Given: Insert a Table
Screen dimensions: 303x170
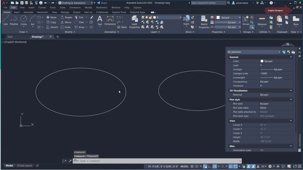Looking at the screenshot, I should [122, 27].
